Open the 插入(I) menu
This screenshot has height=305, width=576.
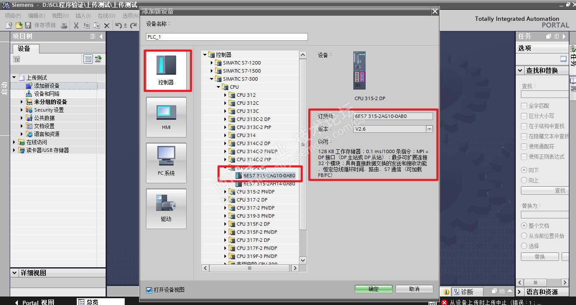coord(83,16)
